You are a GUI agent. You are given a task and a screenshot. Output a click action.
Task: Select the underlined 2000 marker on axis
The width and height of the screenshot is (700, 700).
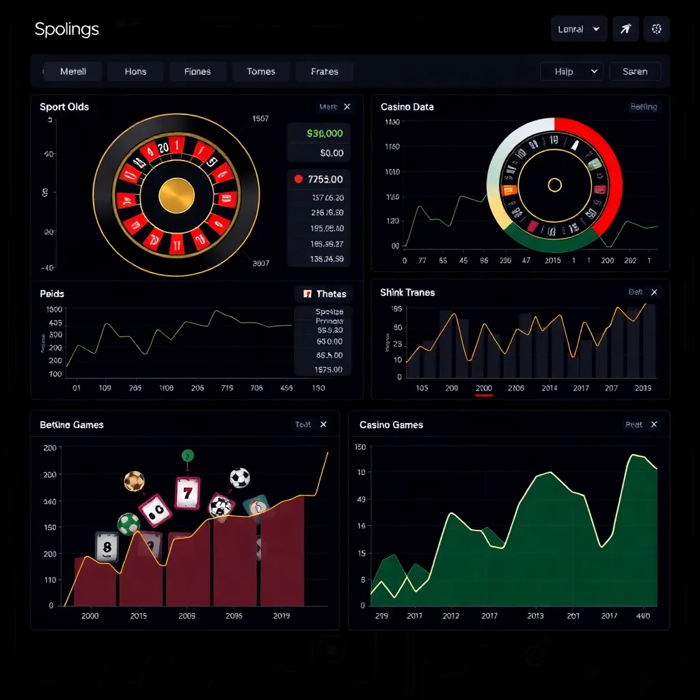[x=483, y=388]
